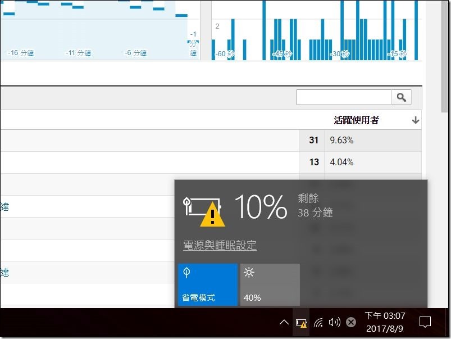Open the 電源與睡眠設定 link
The image size is (451, 339).
220,245
